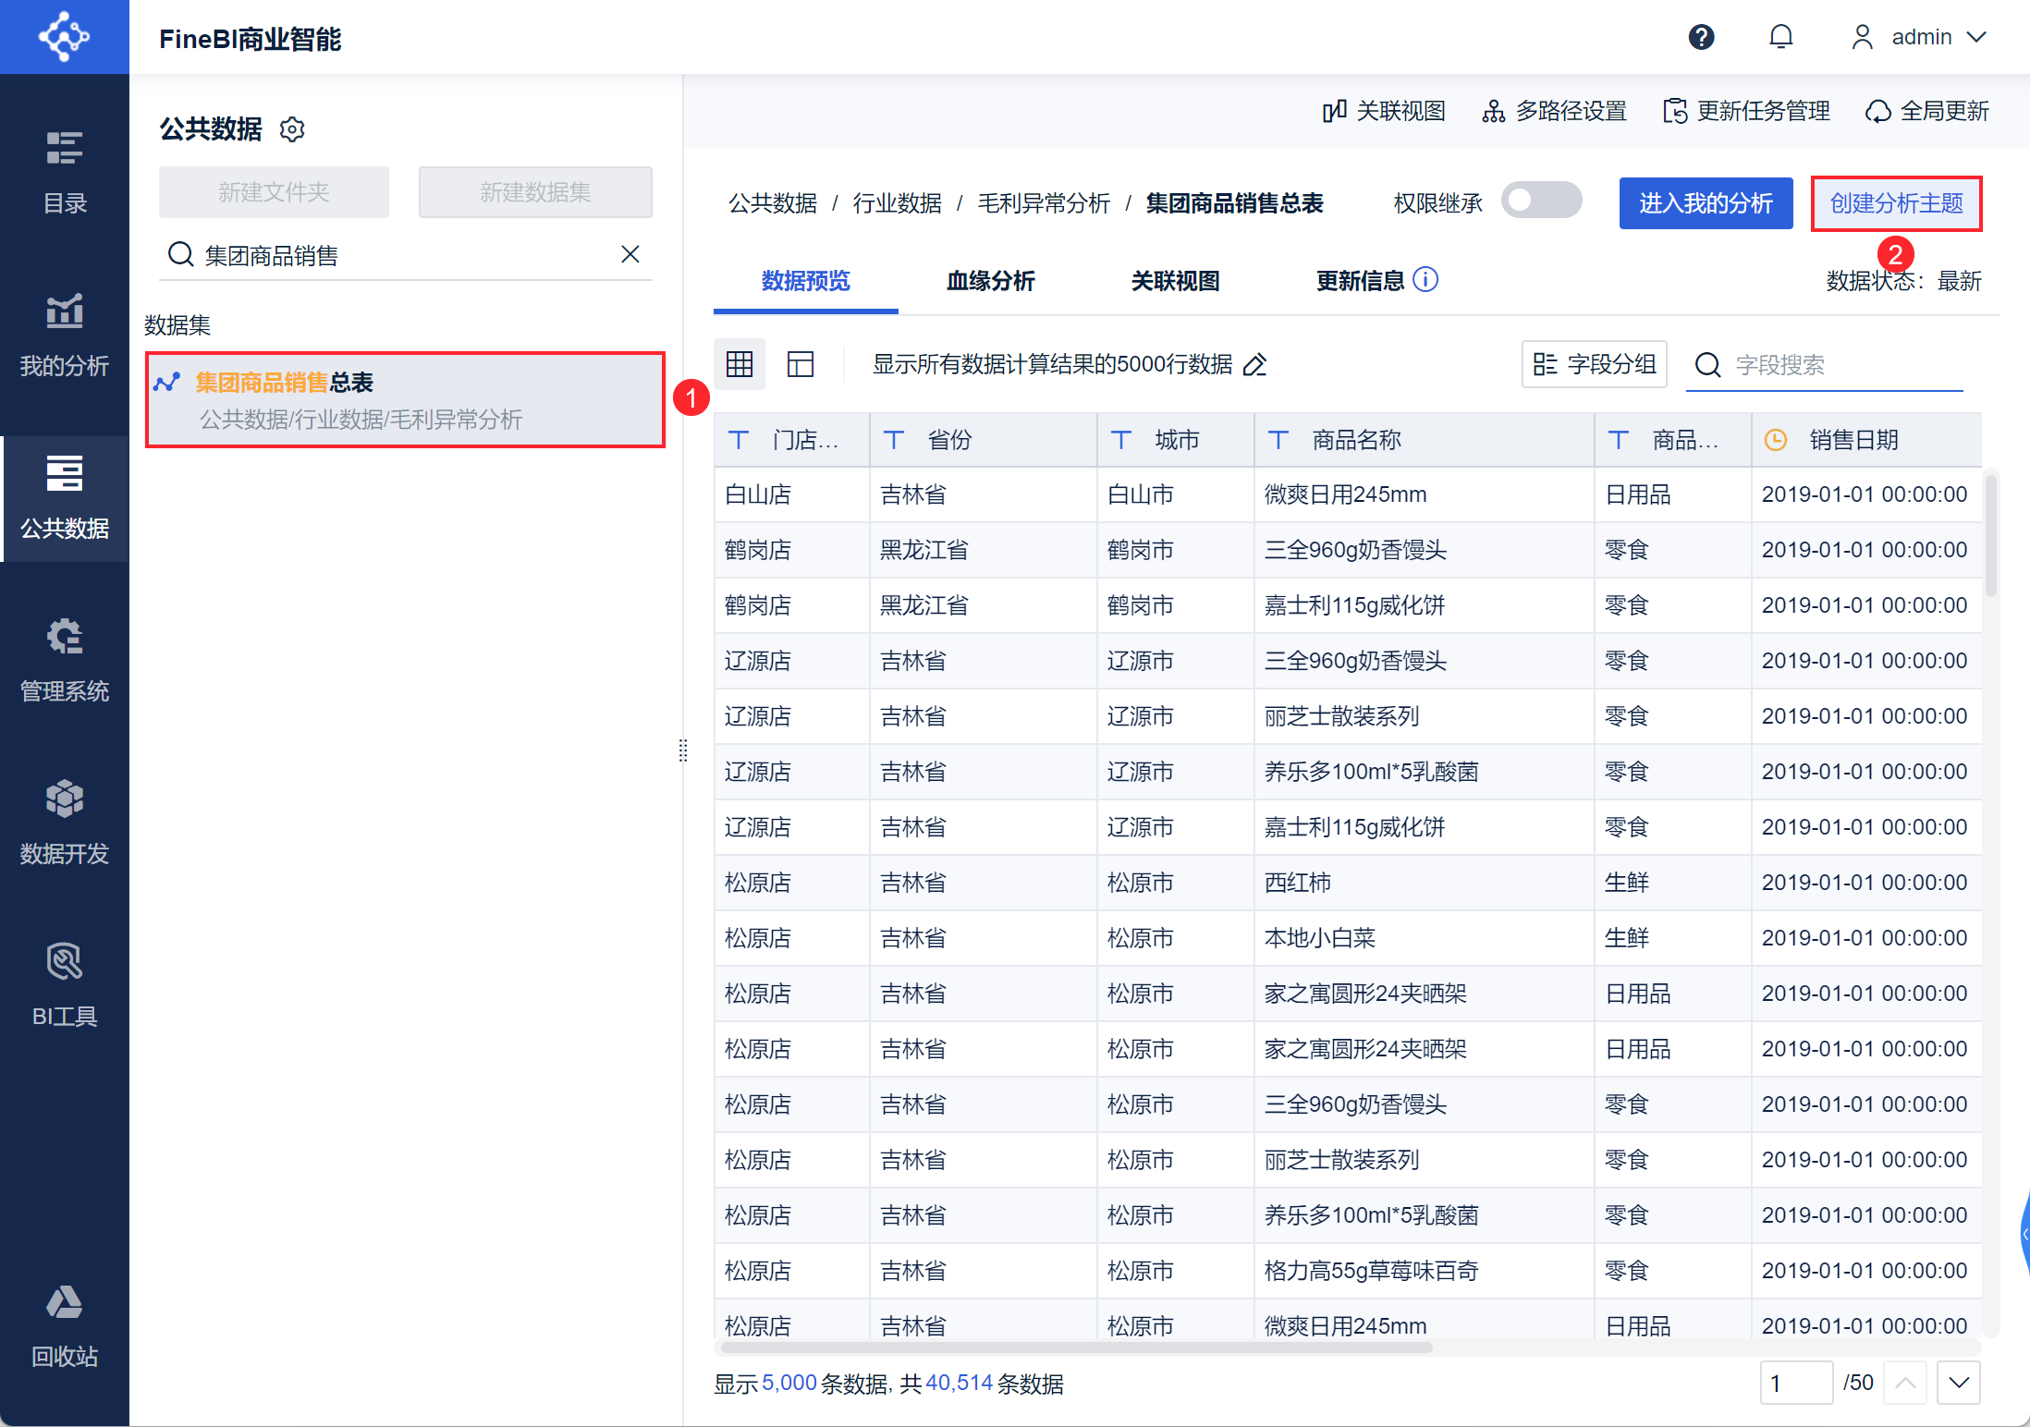Open 多路径设置 in toolbar
Image resolution: width=2030 pixels, height=1427 pixels.
coord(1554,111)
